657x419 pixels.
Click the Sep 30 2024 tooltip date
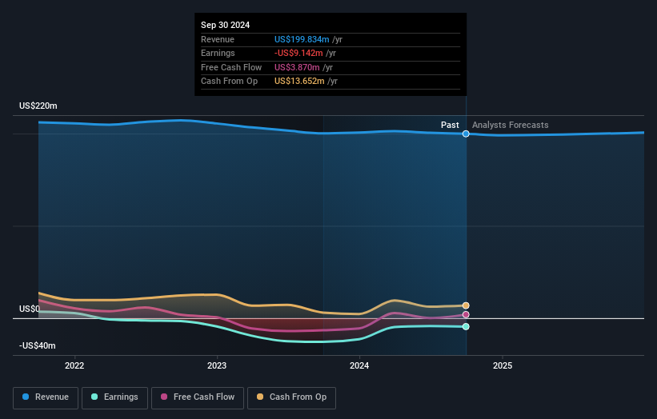point(226,25)
